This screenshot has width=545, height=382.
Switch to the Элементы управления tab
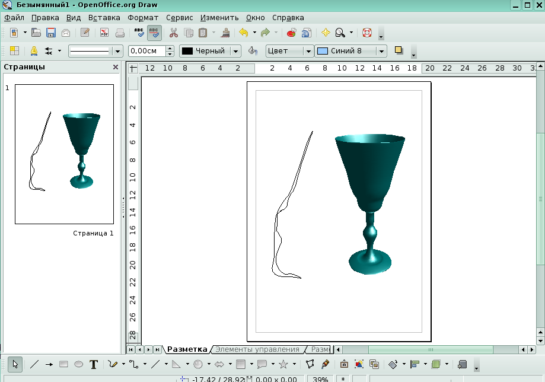(257, 349)
